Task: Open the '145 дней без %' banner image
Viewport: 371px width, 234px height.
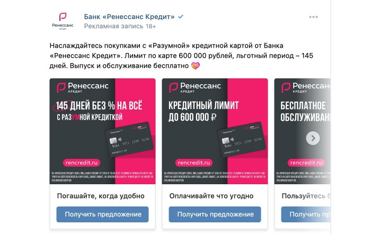Action: pyautogui.click(x=102, y=131)
